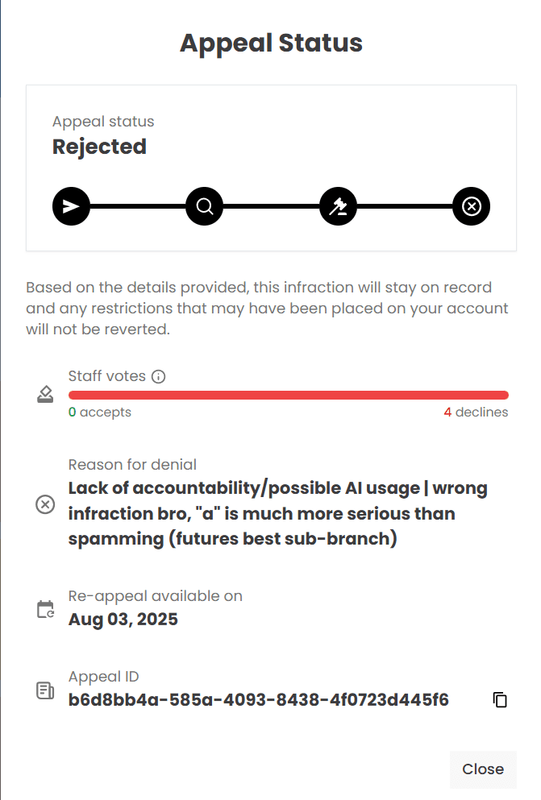The width and height of the screenshot is (541, 800).
Task: Click the timeline line between review and decision
Action: (x=270, y=205)
